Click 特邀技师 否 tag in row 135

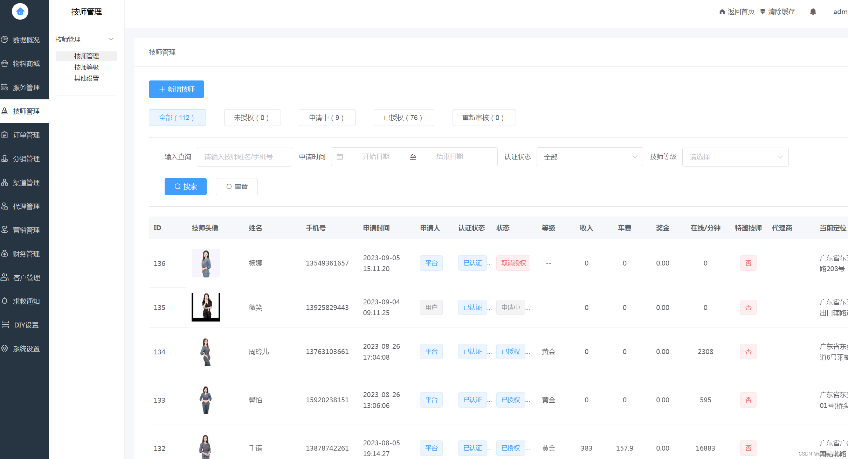[x=748, y=308]
